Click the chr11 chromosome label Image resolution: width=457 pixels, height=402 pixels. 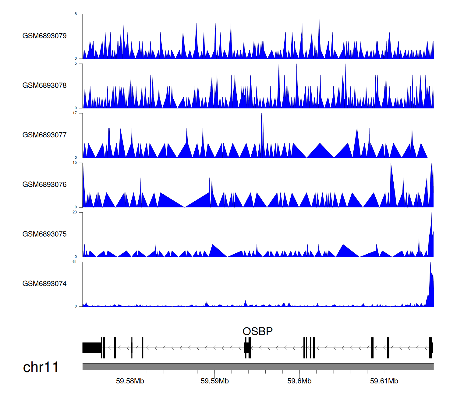point(41,367)
